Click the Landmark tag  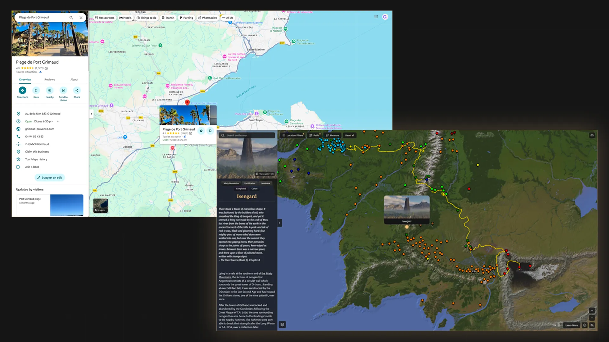click(265, 183)
